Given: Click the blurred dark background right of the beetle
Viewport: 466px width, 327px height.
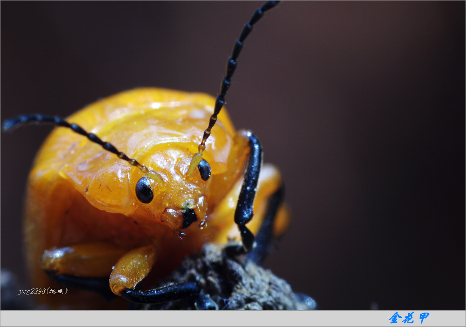Looking at the screenshot, I should pos(372,163).
